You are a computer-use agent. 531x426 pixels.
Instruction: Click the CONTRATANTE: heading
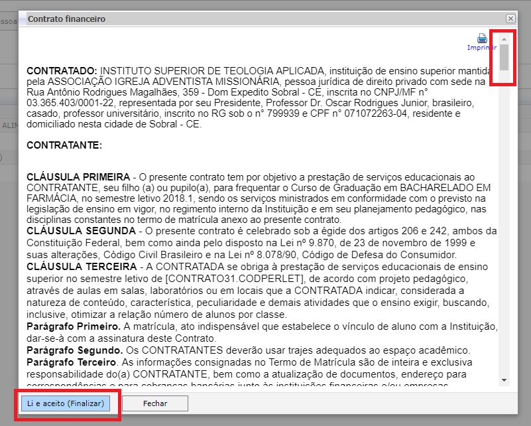pos(64,145)
